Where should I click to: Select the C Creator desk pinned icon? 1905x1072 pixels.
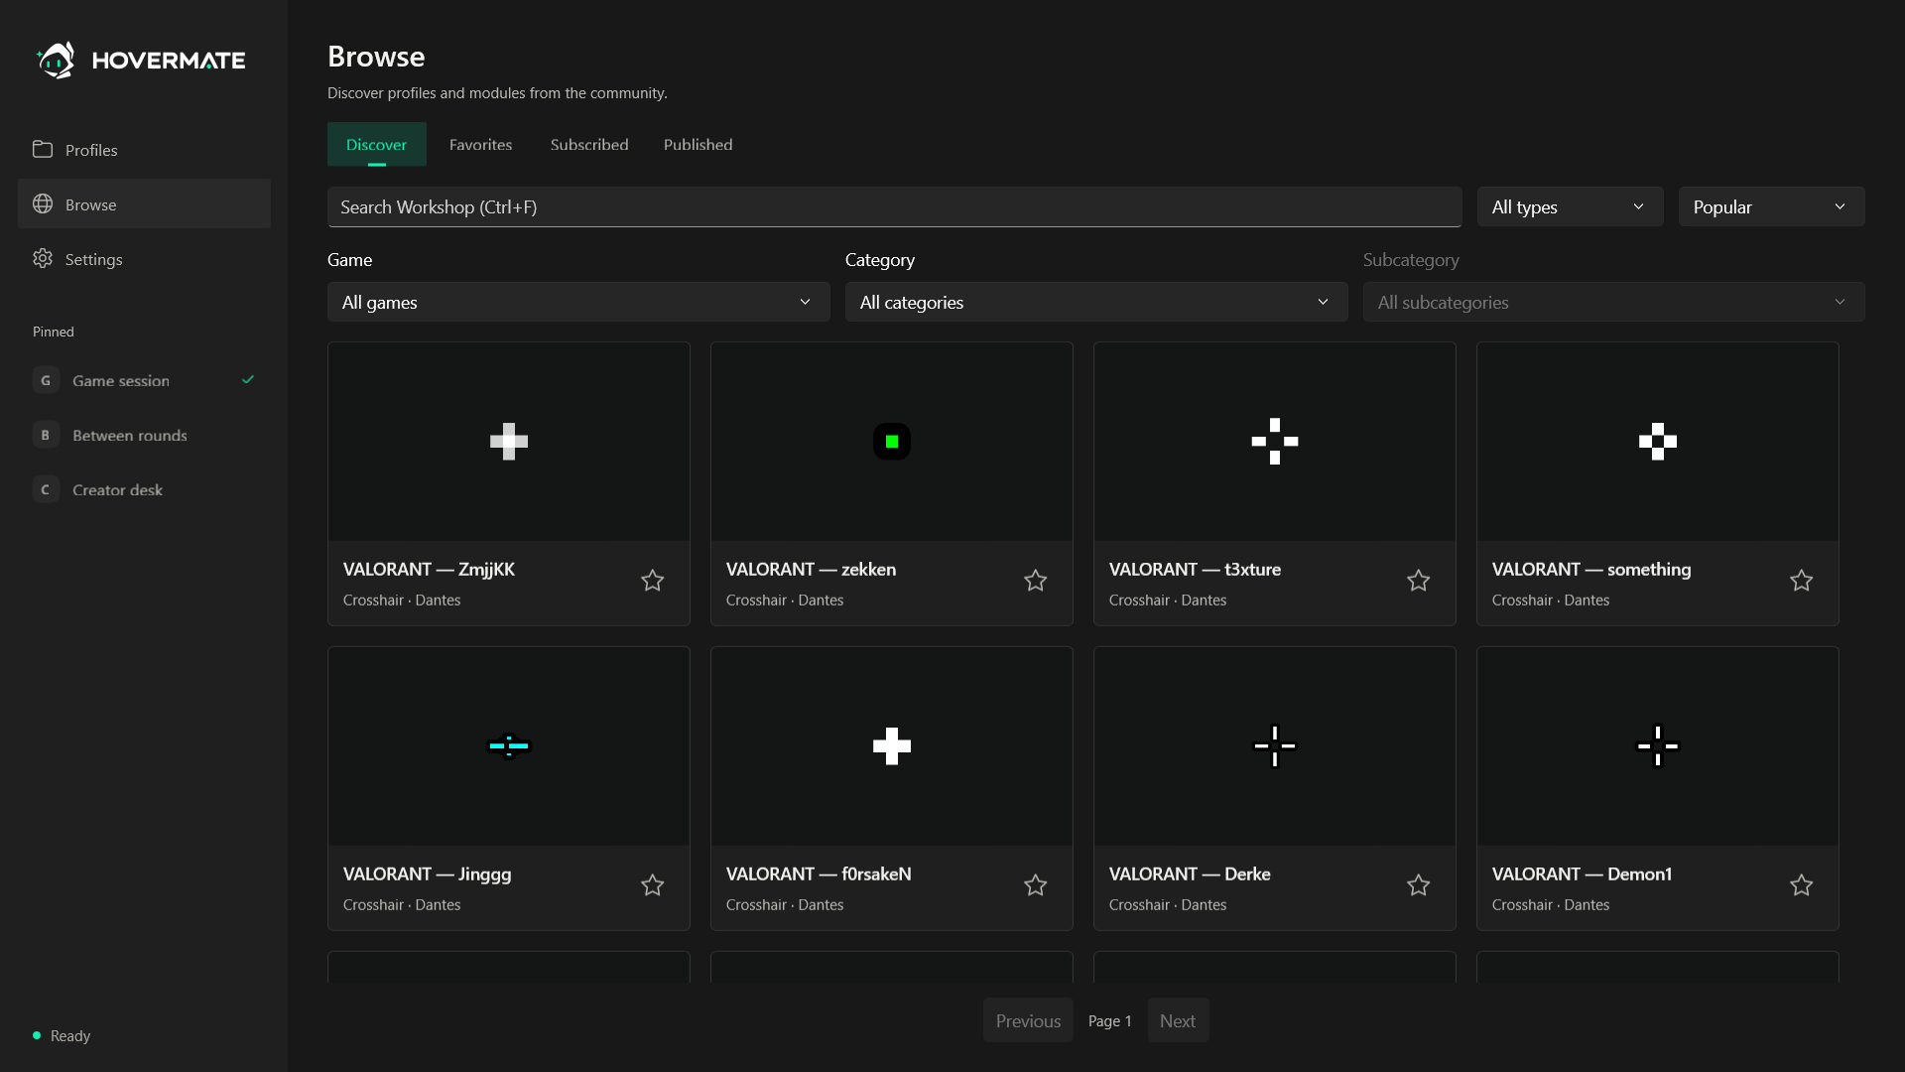point(46,489)
